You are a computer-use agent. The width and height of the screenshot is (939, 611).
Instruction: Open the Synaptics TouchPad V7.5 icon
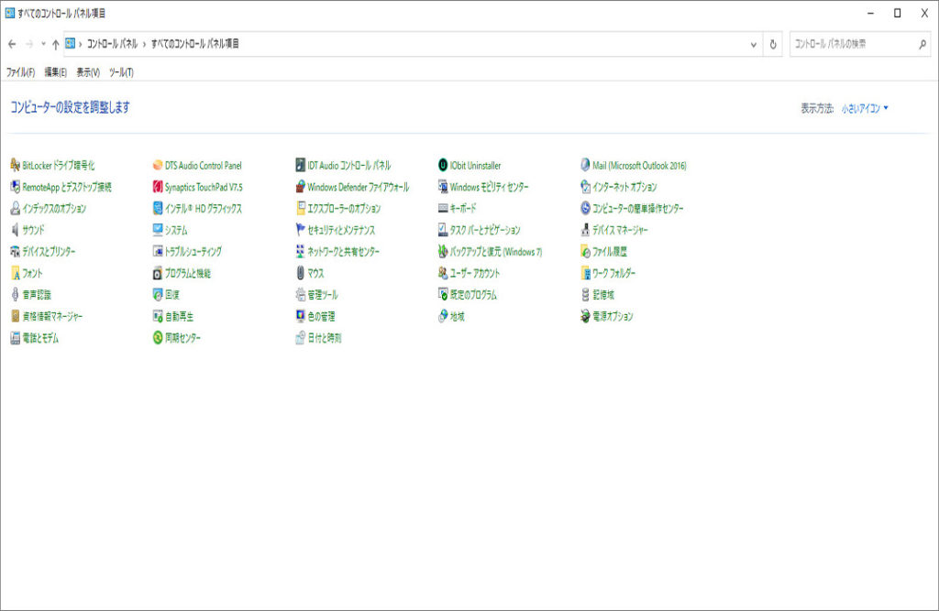click(x=158, y=187)
